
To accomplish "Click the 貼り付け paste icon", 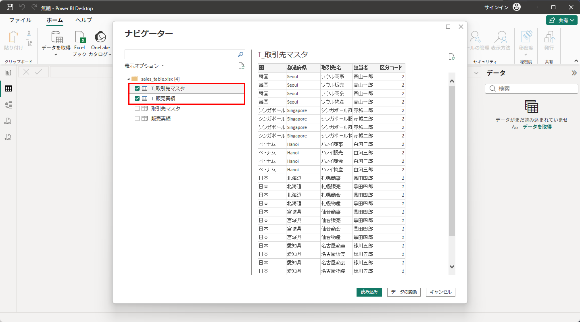I will [x=15, y=37].
